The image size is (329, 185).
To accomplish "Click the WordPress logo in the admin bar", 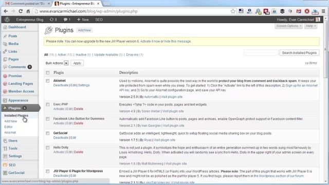I will point(7,20).
